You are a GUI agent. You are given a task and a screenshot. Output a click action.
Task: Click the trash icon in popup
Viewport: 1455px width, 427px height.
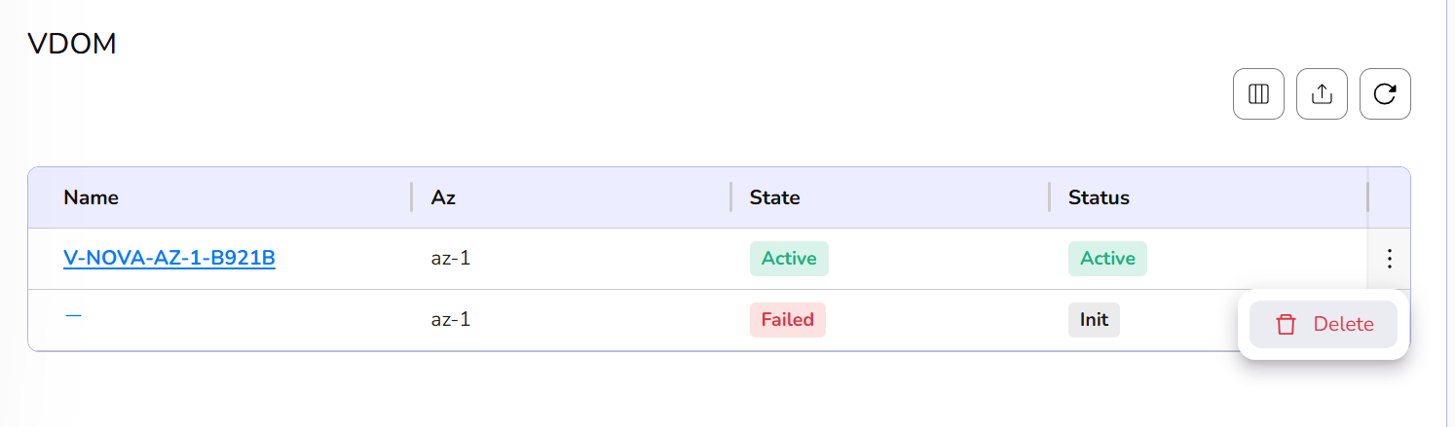coord(1286,325)
